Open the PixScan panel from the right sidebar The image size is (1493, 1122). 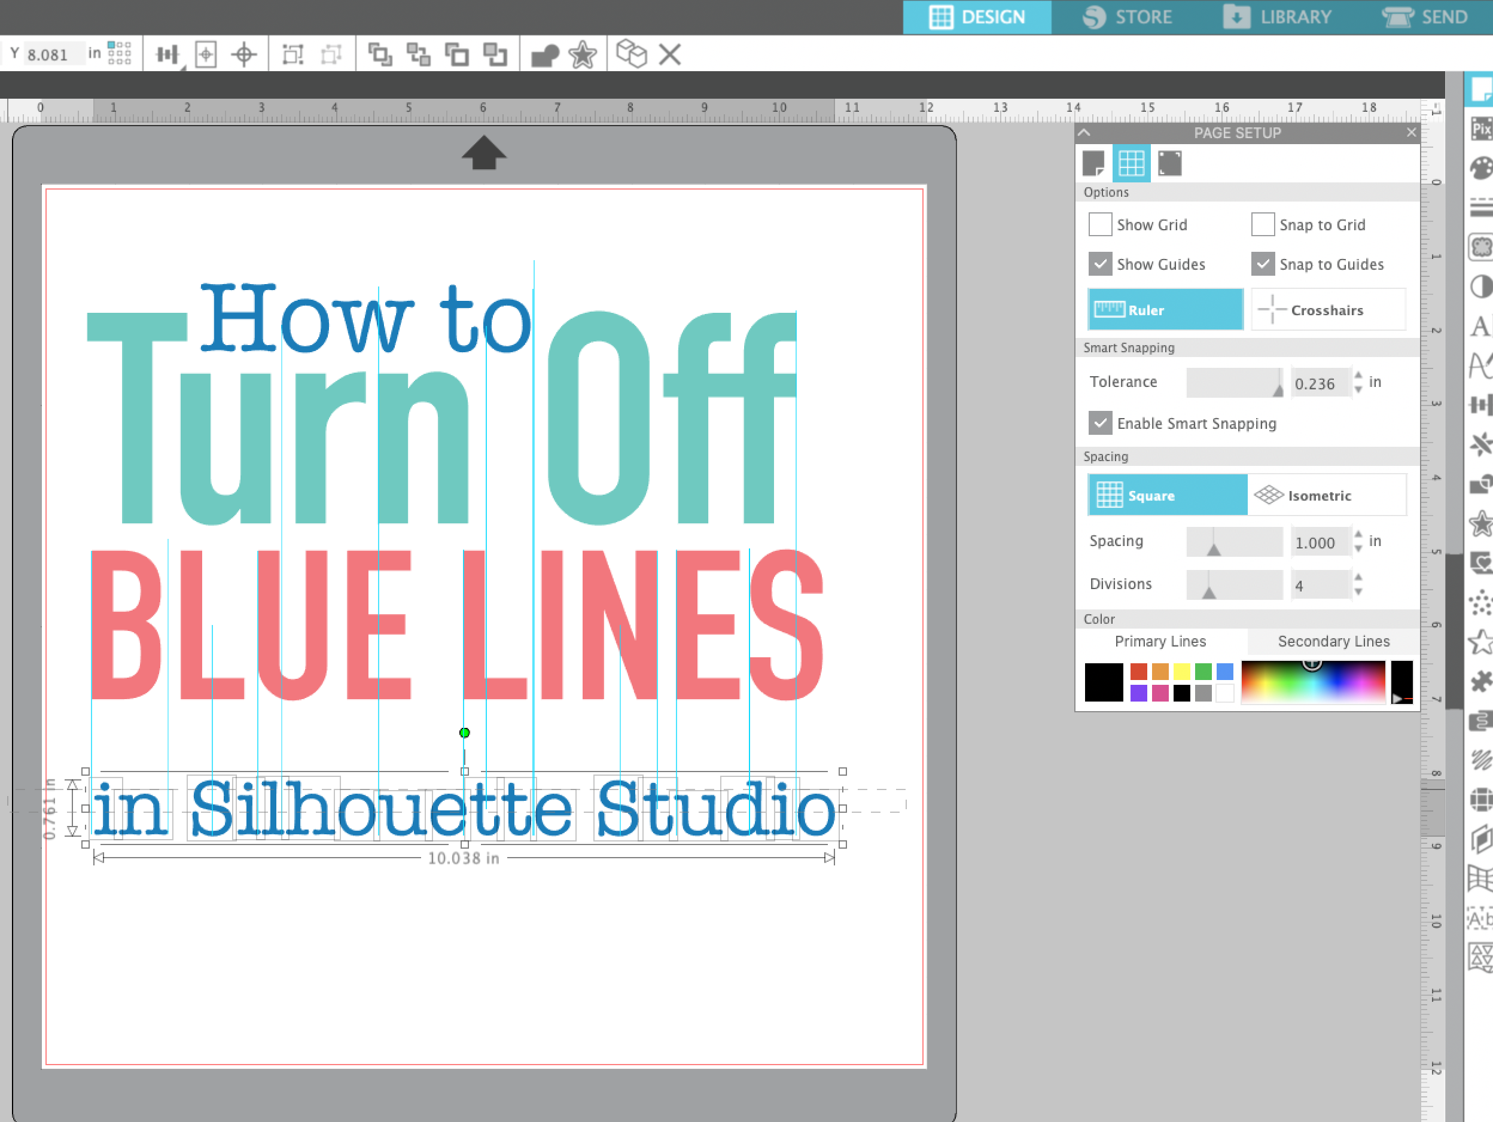(1481, 128)
